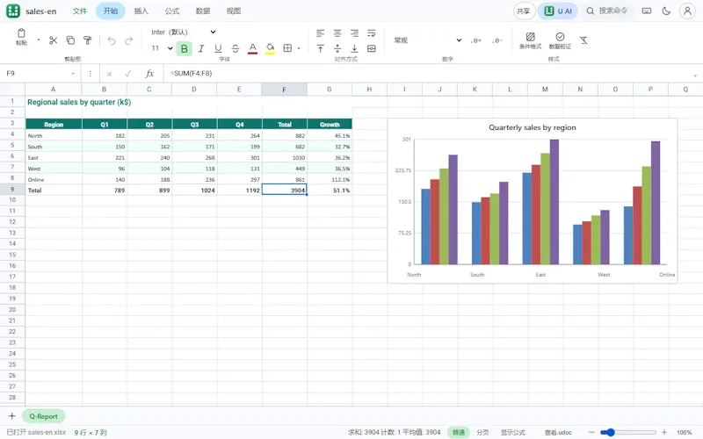
Task: Switch to the 公式 tab
Action: 172,11
